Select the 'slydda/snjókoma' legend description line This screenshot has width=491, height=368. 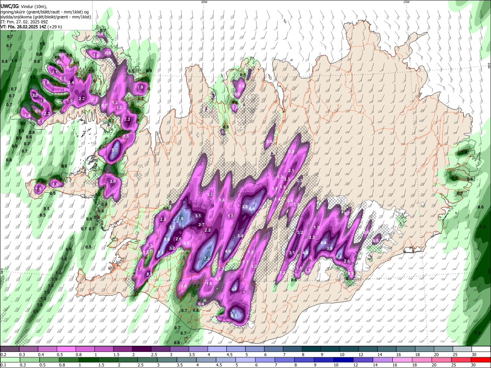click(46, 17)
